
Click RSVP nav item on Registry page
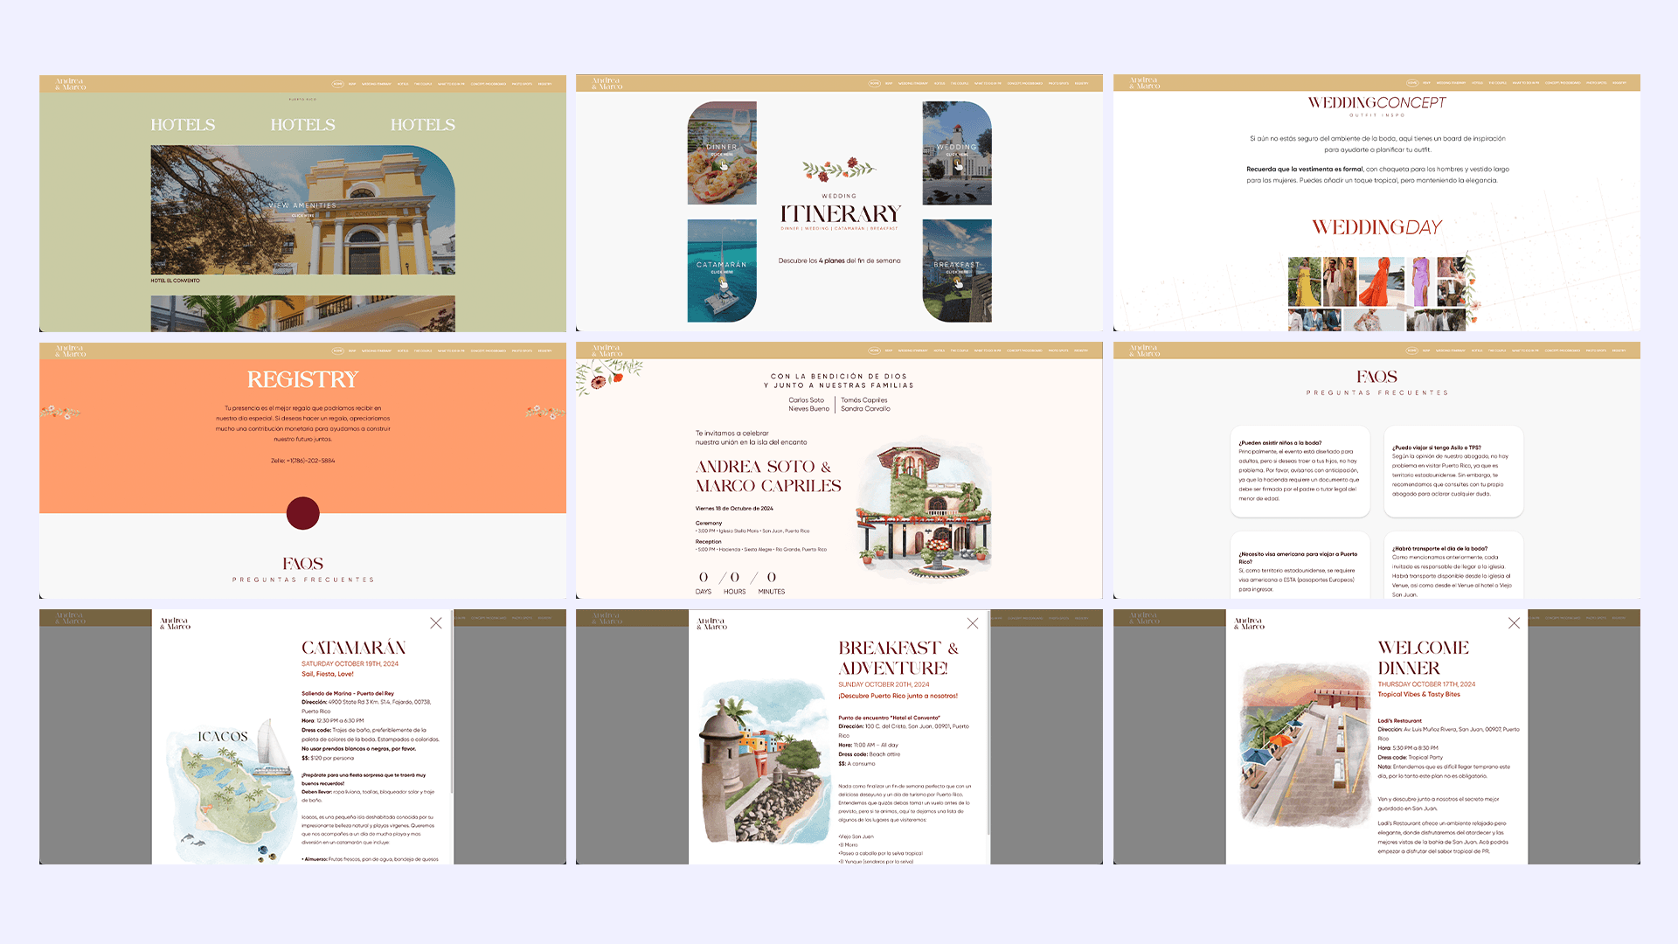coord(352,351)
